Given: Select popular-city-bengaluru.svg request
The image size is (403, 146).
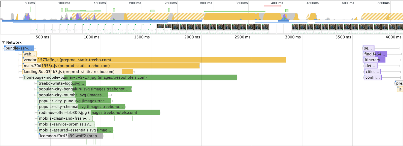Looking at the screenshot, I should [x=84, y=89].
